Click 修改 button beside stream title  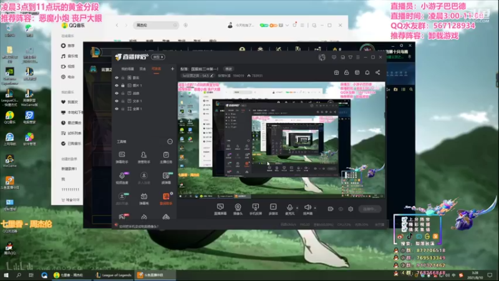click(x=228, y=69)
